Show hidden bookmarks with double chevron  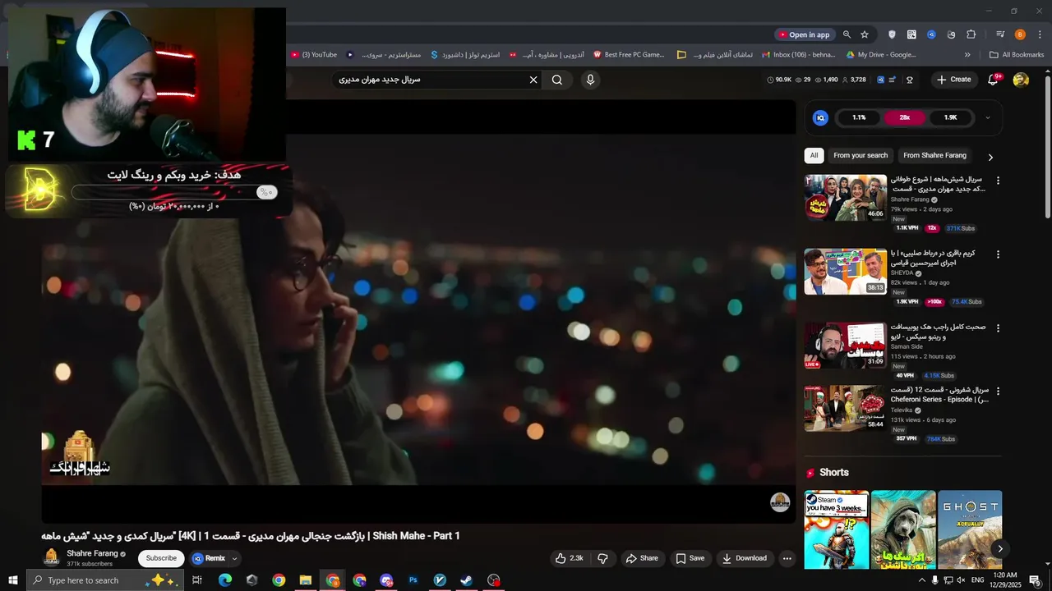click(967, 55)
